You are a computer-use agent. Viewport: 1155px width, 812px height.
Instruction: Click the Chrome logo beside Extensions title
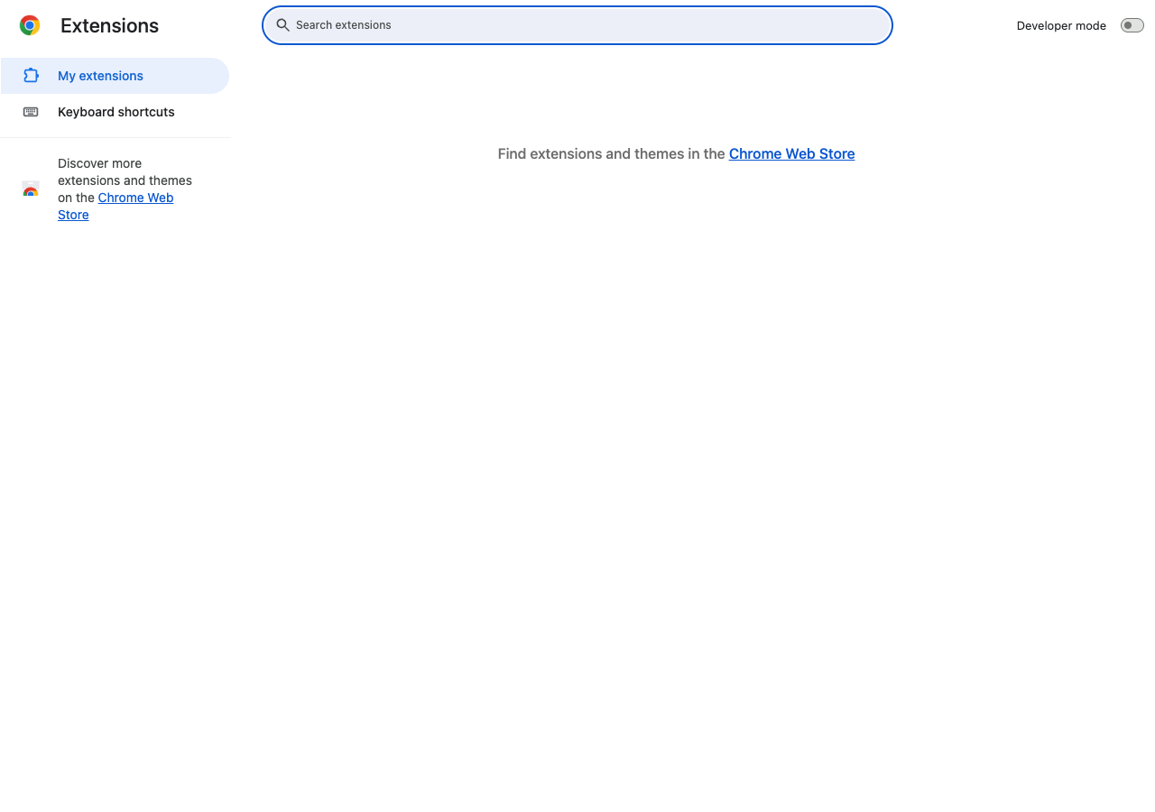(30, 25)
